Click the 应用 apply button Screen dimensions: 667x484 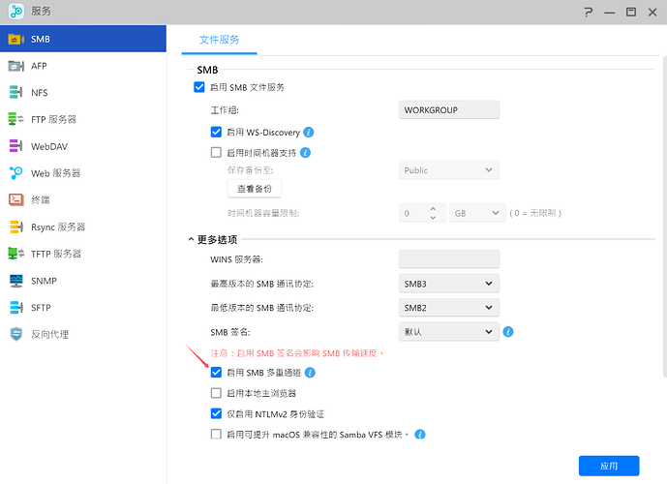tap(608, 466)
